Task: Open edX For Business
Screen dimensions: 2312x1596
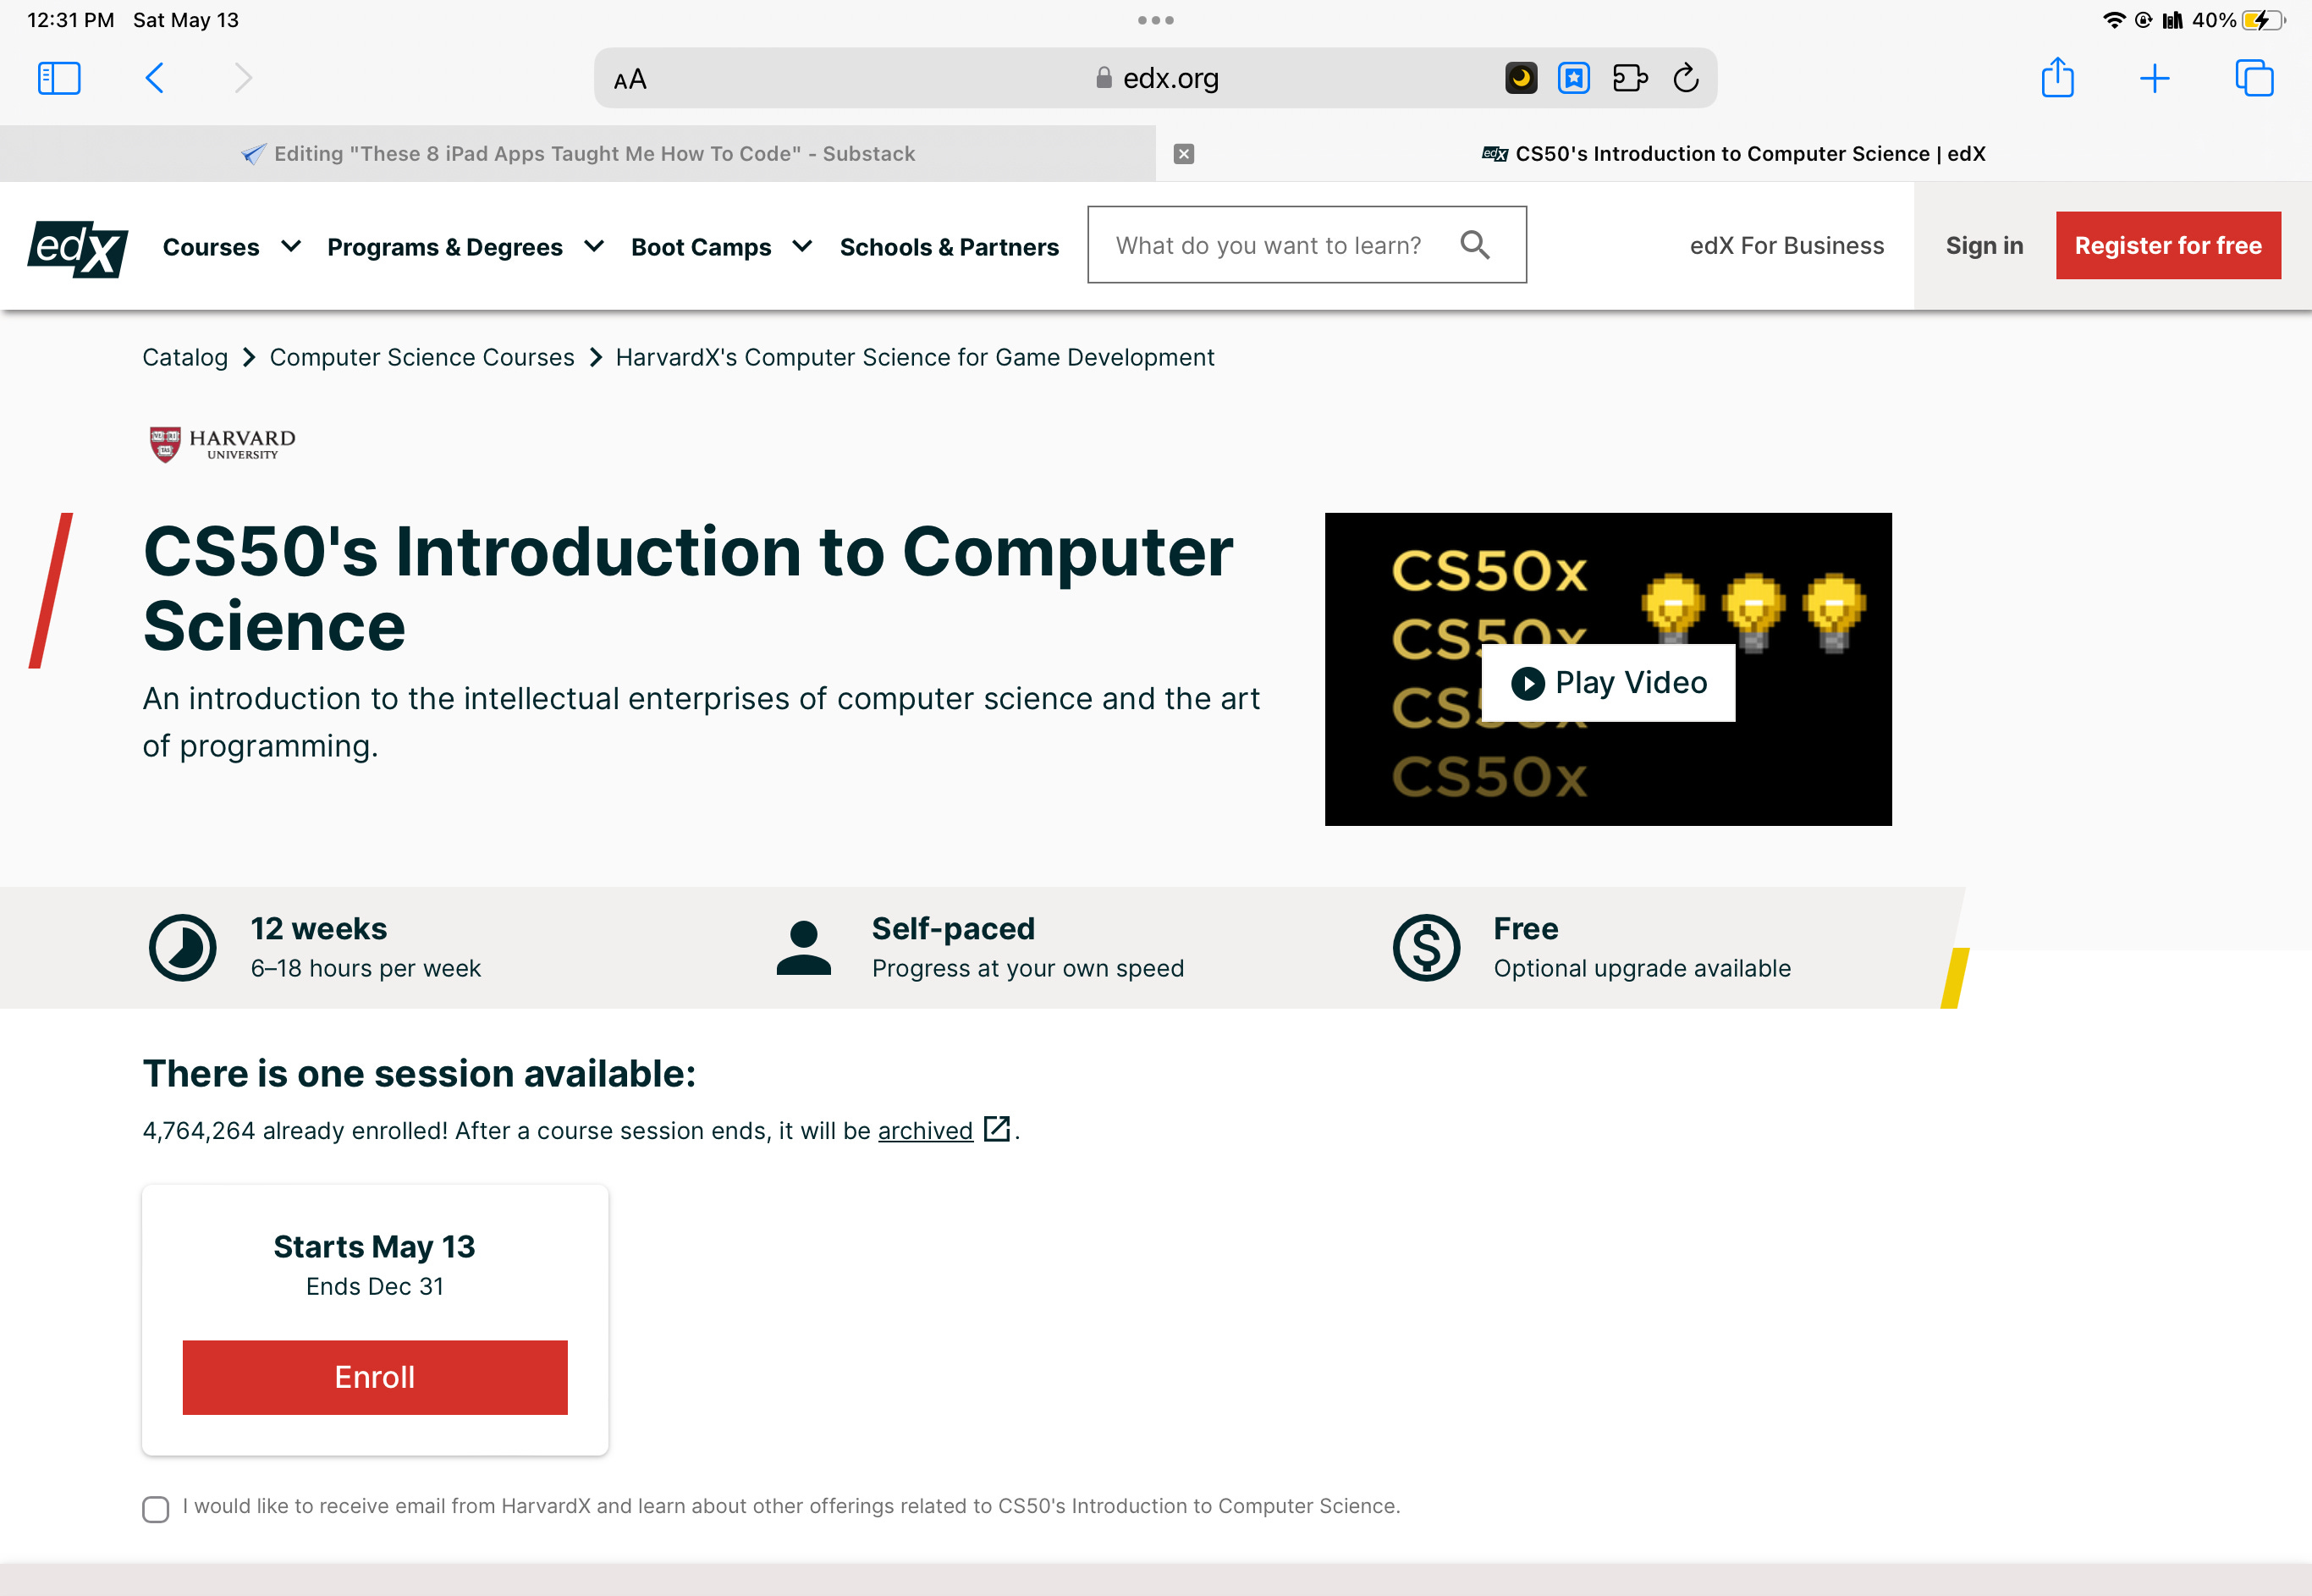Action: tap(1786, 246)
